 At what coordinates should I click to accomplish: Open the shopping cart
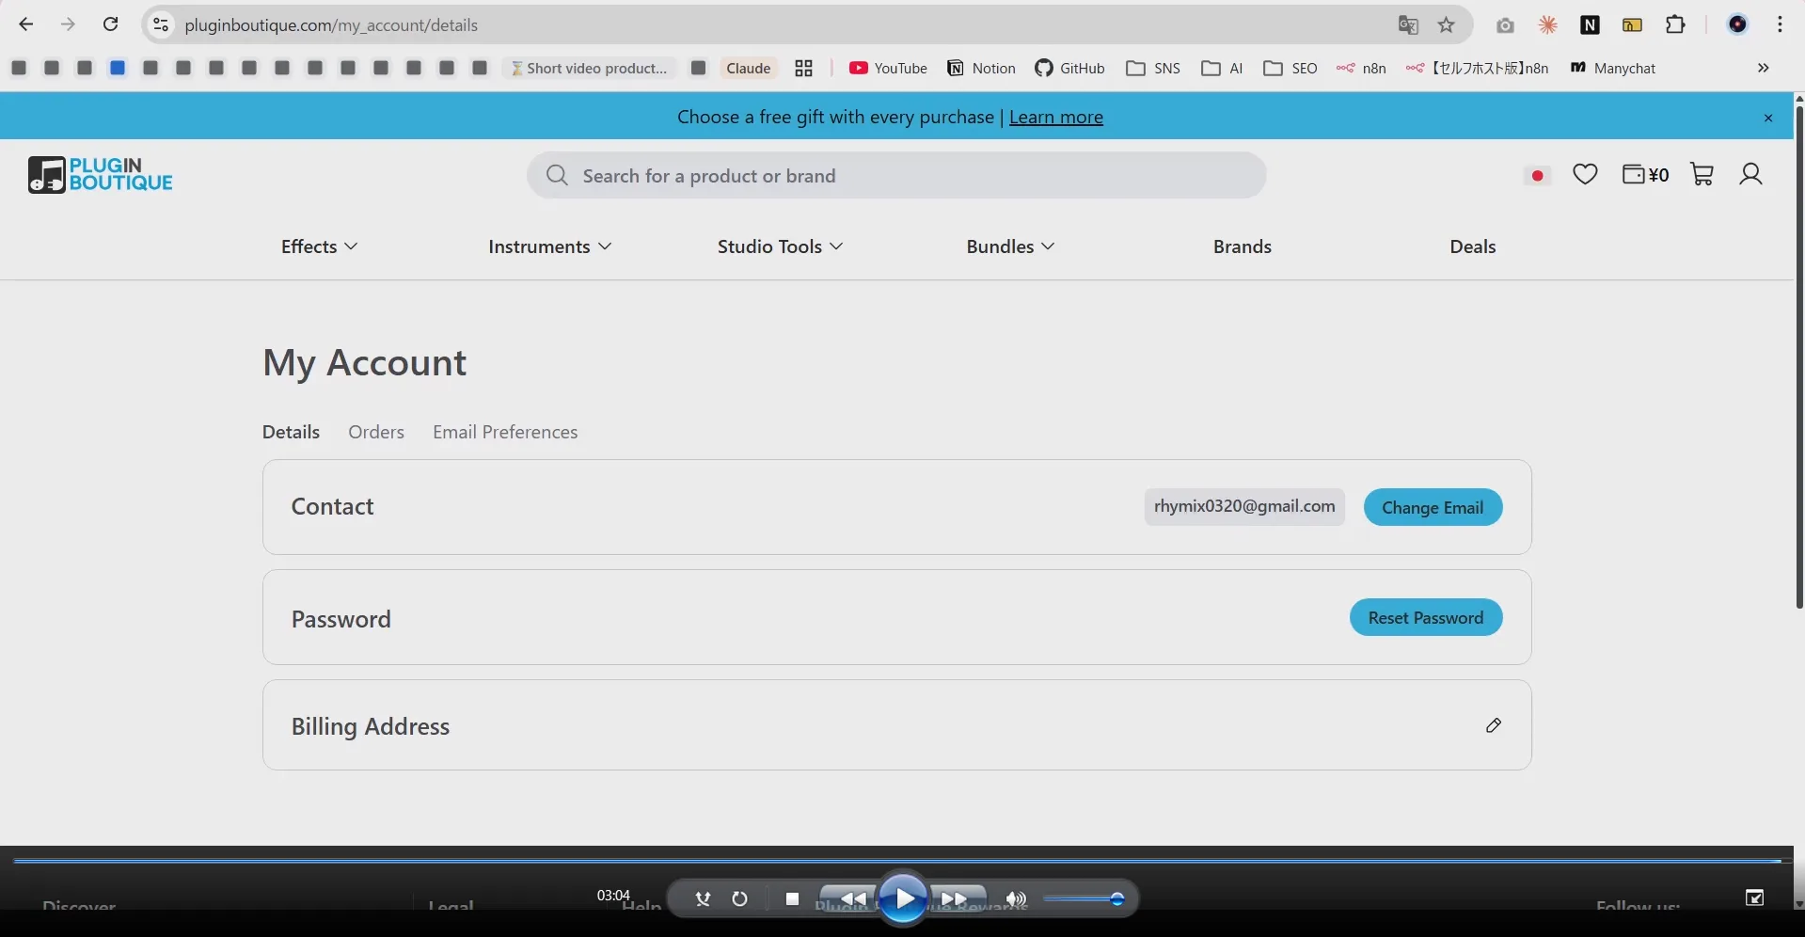[x=1702, y=174]
